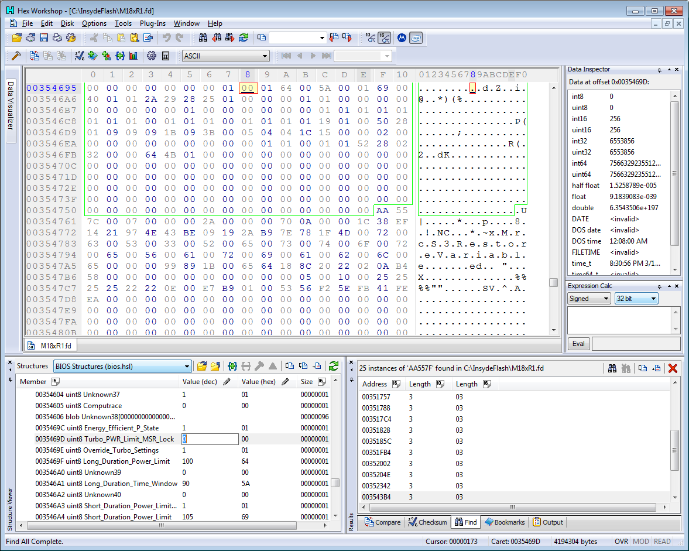
Task: Click the green refresh icon in Structure Viewer
Action: pos(334,366)
